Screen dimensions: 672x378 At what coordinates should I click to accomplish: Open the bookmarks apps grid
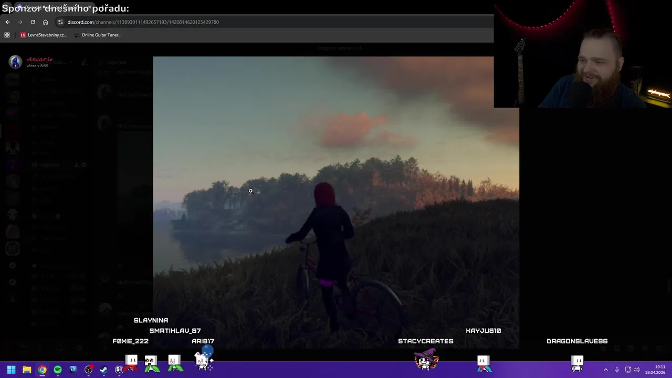click(x=7, y=35)
